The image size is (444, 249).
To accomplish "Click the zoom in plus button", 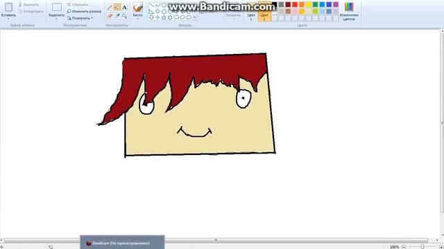I will 441,247.
